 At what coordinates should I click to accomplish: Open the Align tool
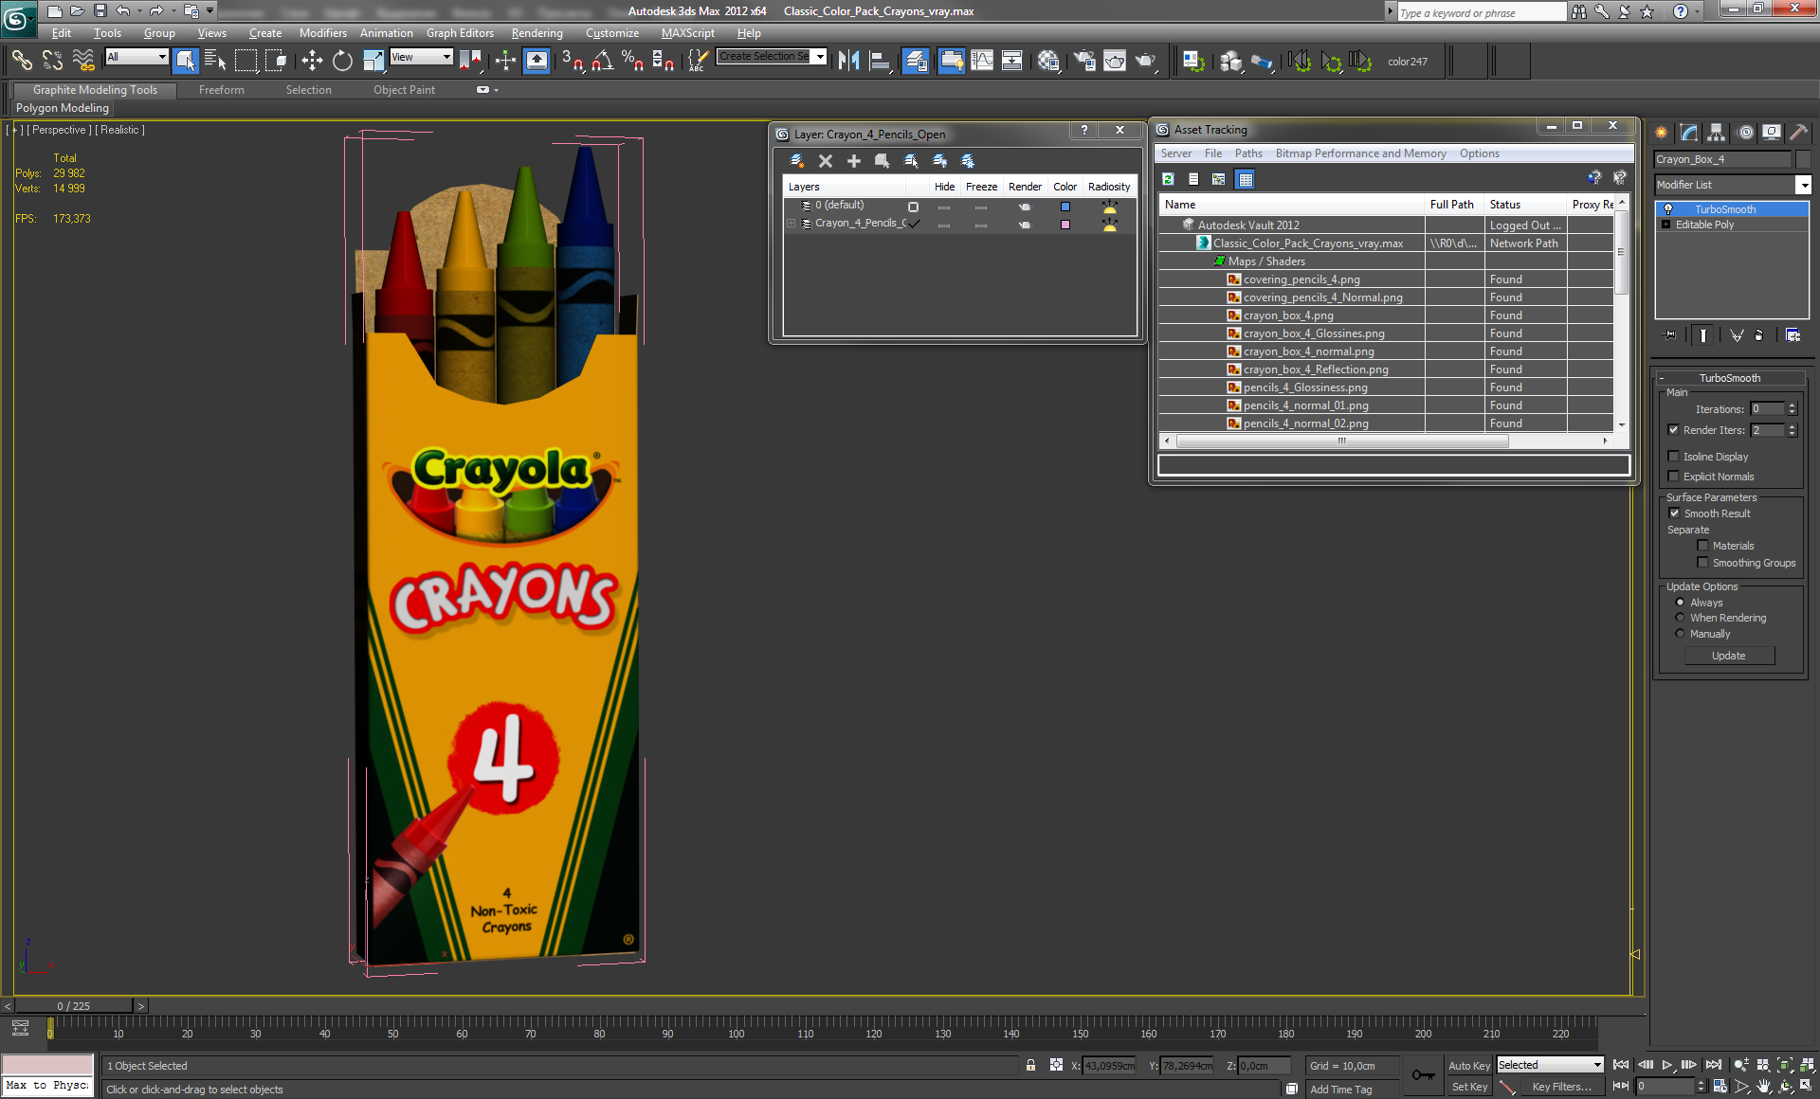tap(880, 61)
